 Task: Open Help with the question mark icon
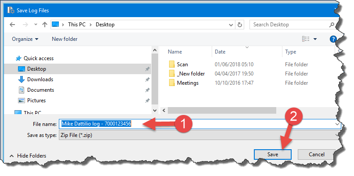[333, 39]
